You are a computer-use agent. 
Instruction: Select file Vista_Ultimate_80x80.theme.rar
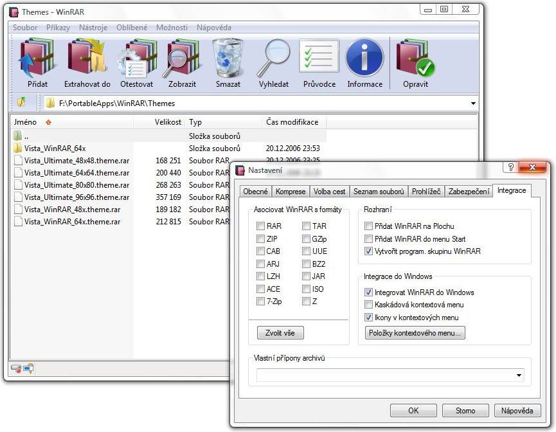pos(76,184)
